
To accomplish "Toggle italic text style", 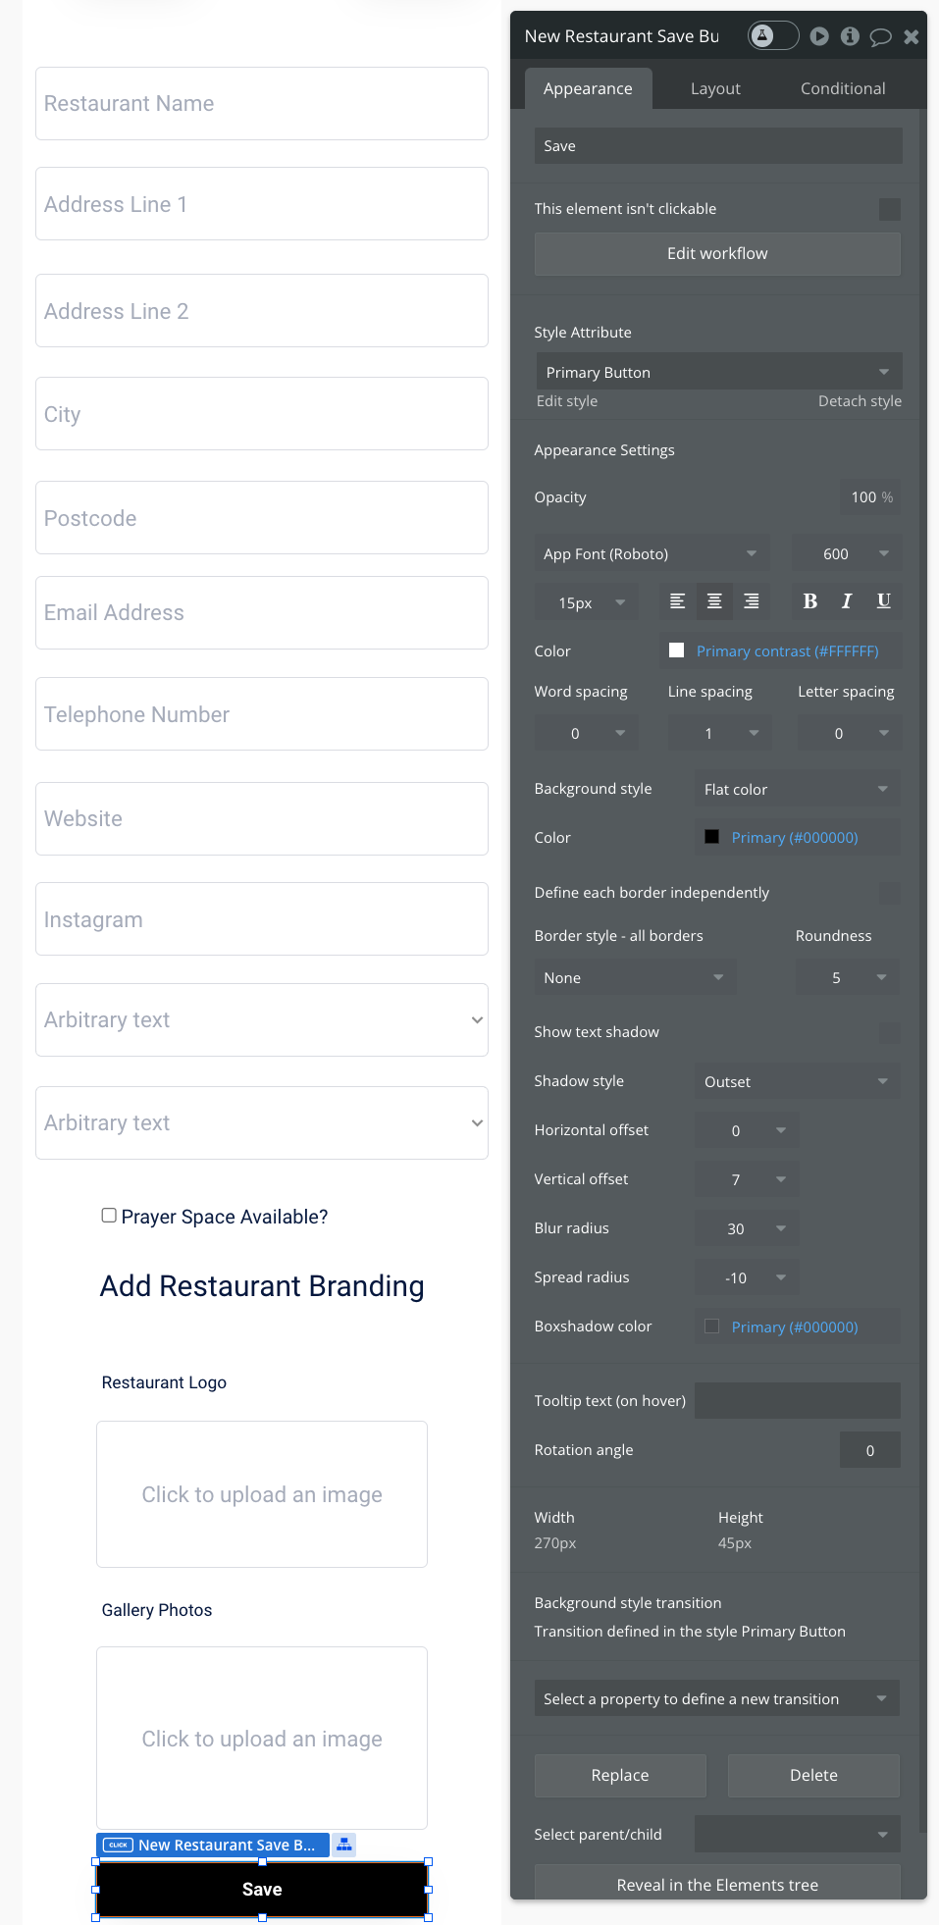I will pyautogui.click(x=847, y=601).
